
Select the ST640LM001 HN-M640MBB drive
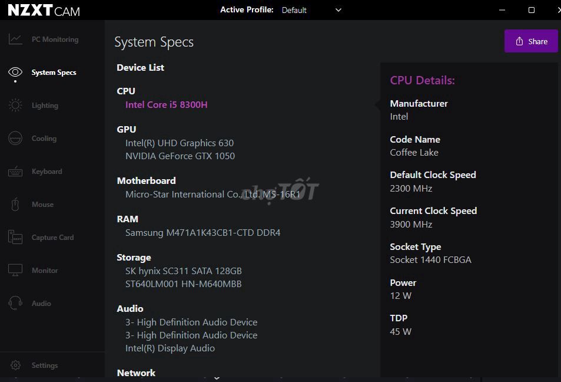click(184, 284)
